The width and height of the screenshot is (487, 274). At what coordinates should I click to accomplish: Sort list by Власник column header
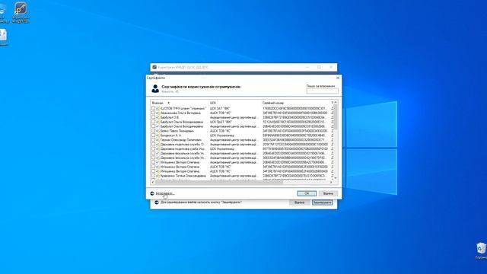pyautogui.click(x=180, y=103)
